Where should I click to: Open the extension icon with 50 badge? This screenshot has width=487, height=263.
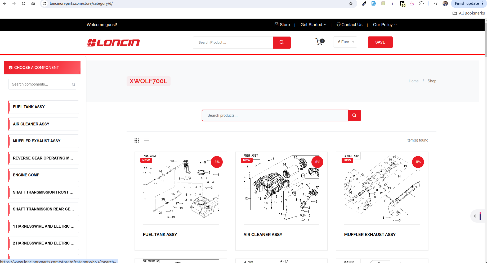(403, 4)
